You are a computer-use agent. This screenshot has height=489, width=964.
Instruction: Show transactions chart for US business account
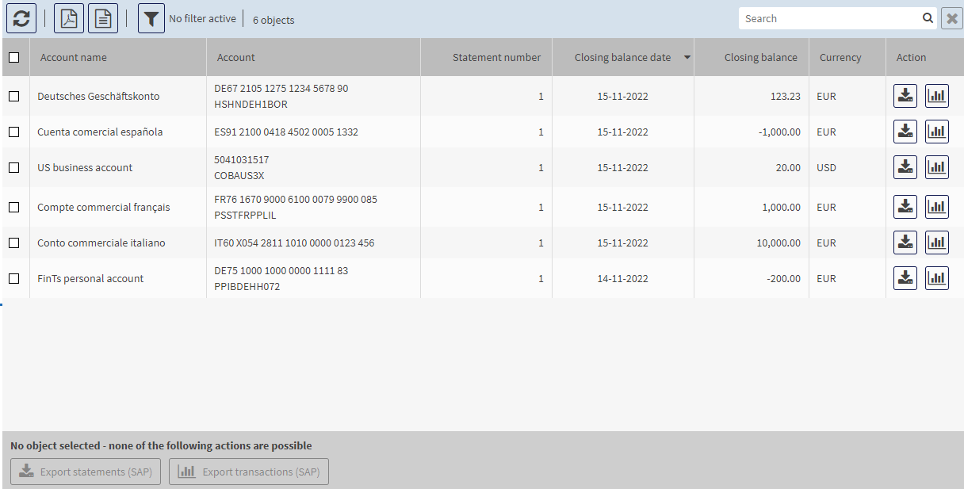click(936, 167)
